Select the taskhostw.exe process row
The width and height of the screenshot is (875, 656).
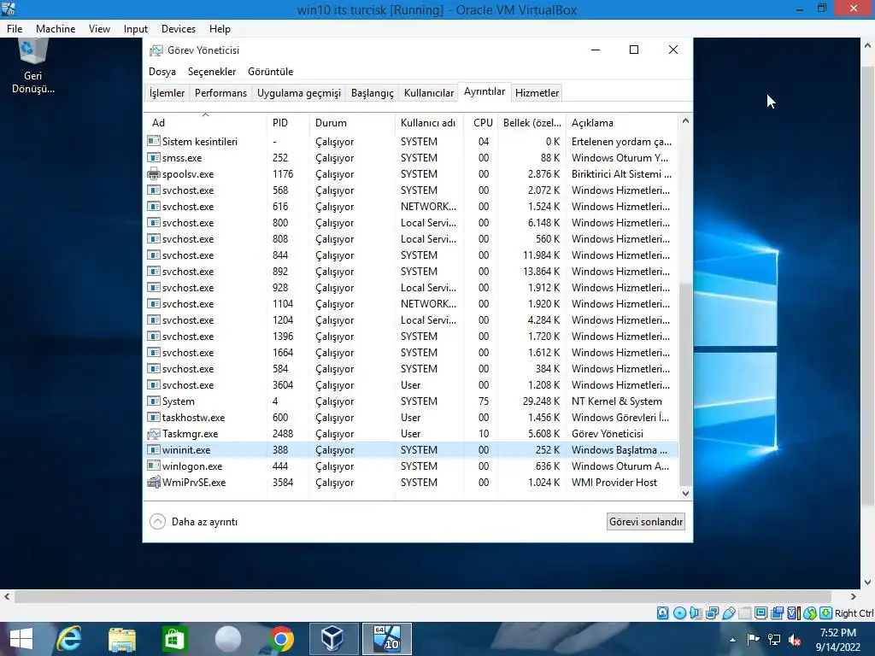pyautogui.click(x=412, y=417)
